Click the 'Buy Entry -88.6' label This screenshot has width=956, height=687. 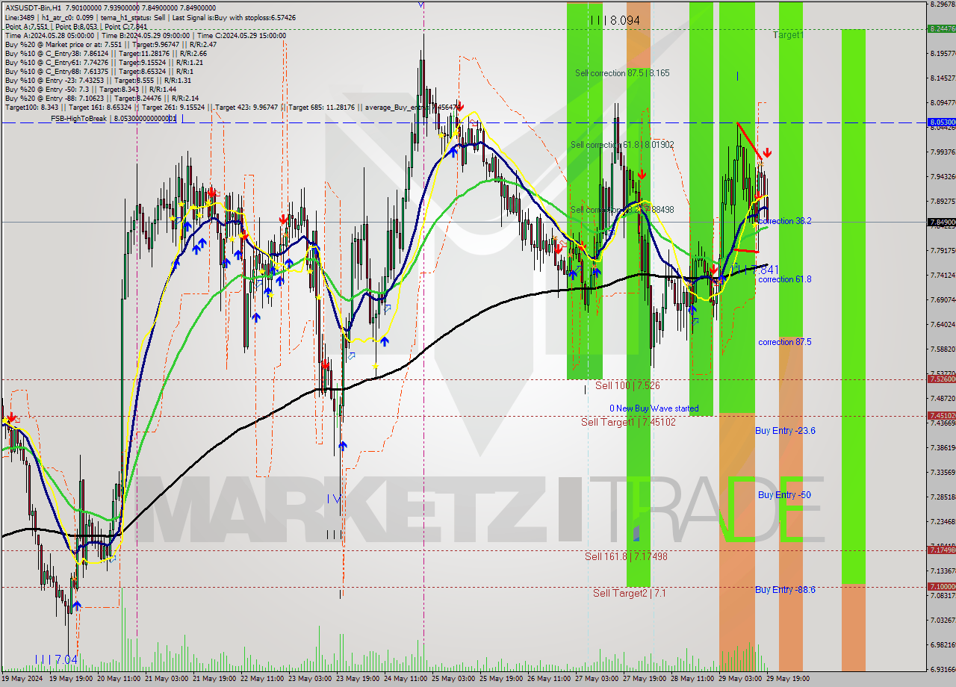pyautogui.click(x=785, y=590)
